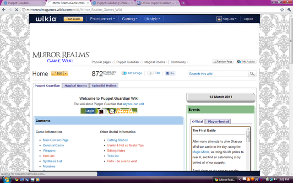Screen dimensions: 293x183
Task: Click search magnifier button
Action: (x=252, y=74)
